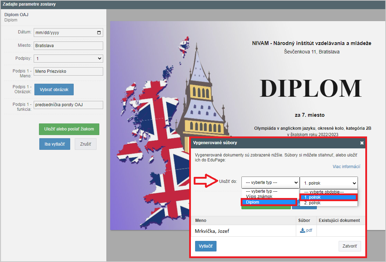Click Zrušiť button
Screen dimensions: 386x262
pos(85,144)
